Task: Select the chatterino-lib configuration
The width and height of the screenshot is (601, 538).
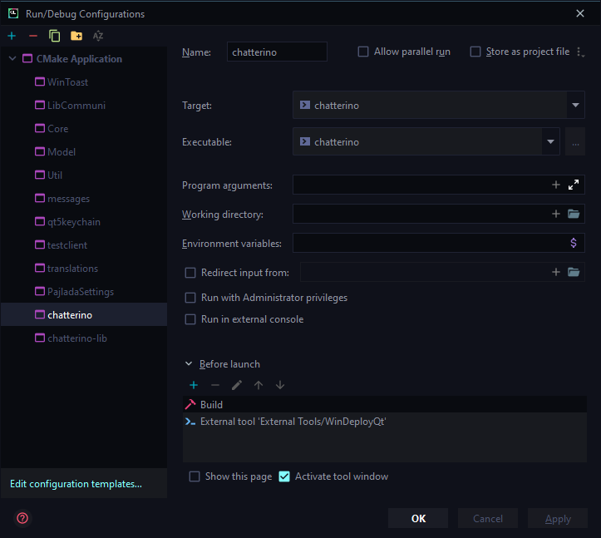Action: [x=84, y=338]
